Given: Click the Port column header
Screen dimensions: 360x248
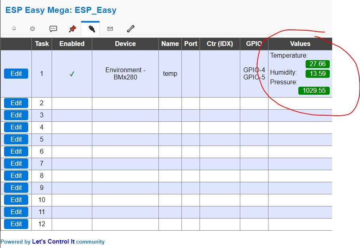Looking at the screenshot, I should pyautogui.click(x=191, y=44).
